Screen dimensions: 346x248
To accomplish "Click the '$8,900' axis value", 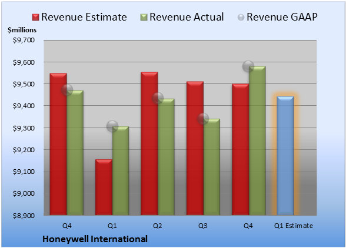I will click(x=24, y=216).
